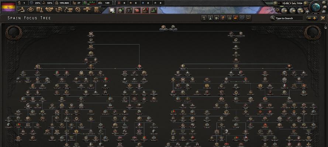Open the Construction crane icon
Screen dimensions: 328x147
(x=68, y=10)
